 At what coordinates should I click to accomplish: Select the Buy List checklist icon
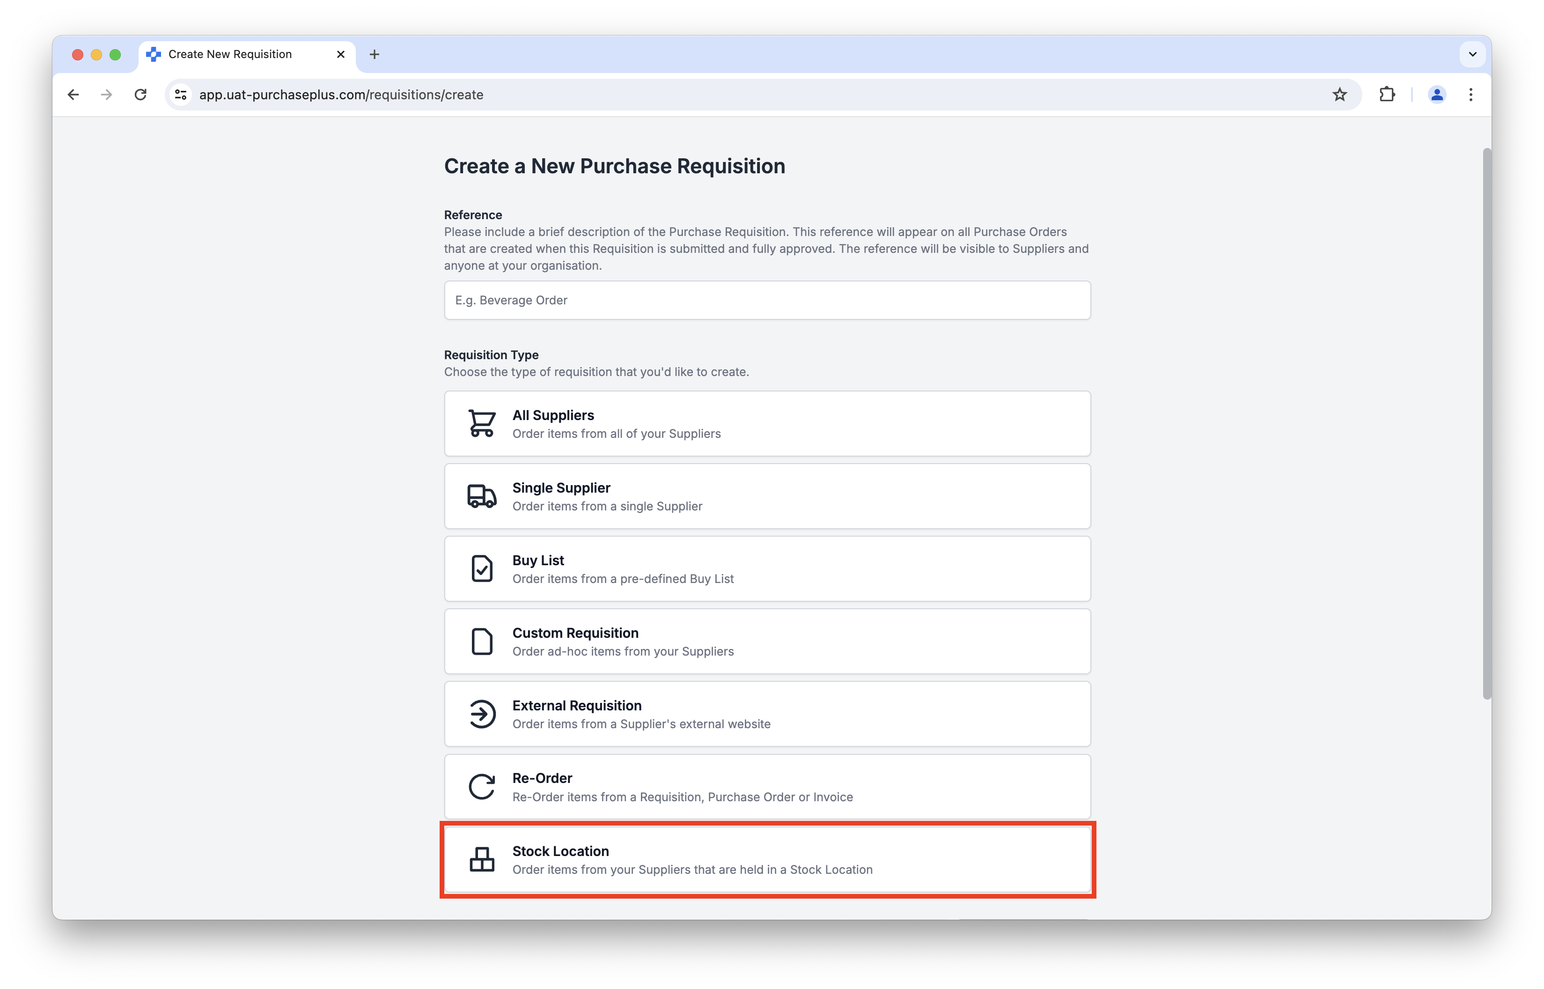pyautogui.click(x=481, y=568)
